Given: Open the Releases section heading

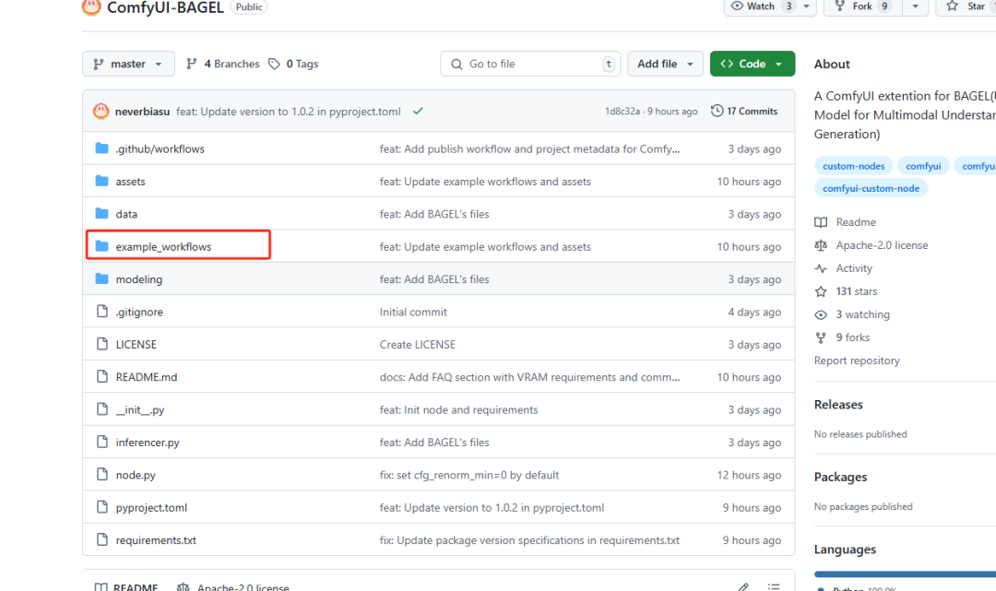Looking at the screenshot, I should coord(838,405).
